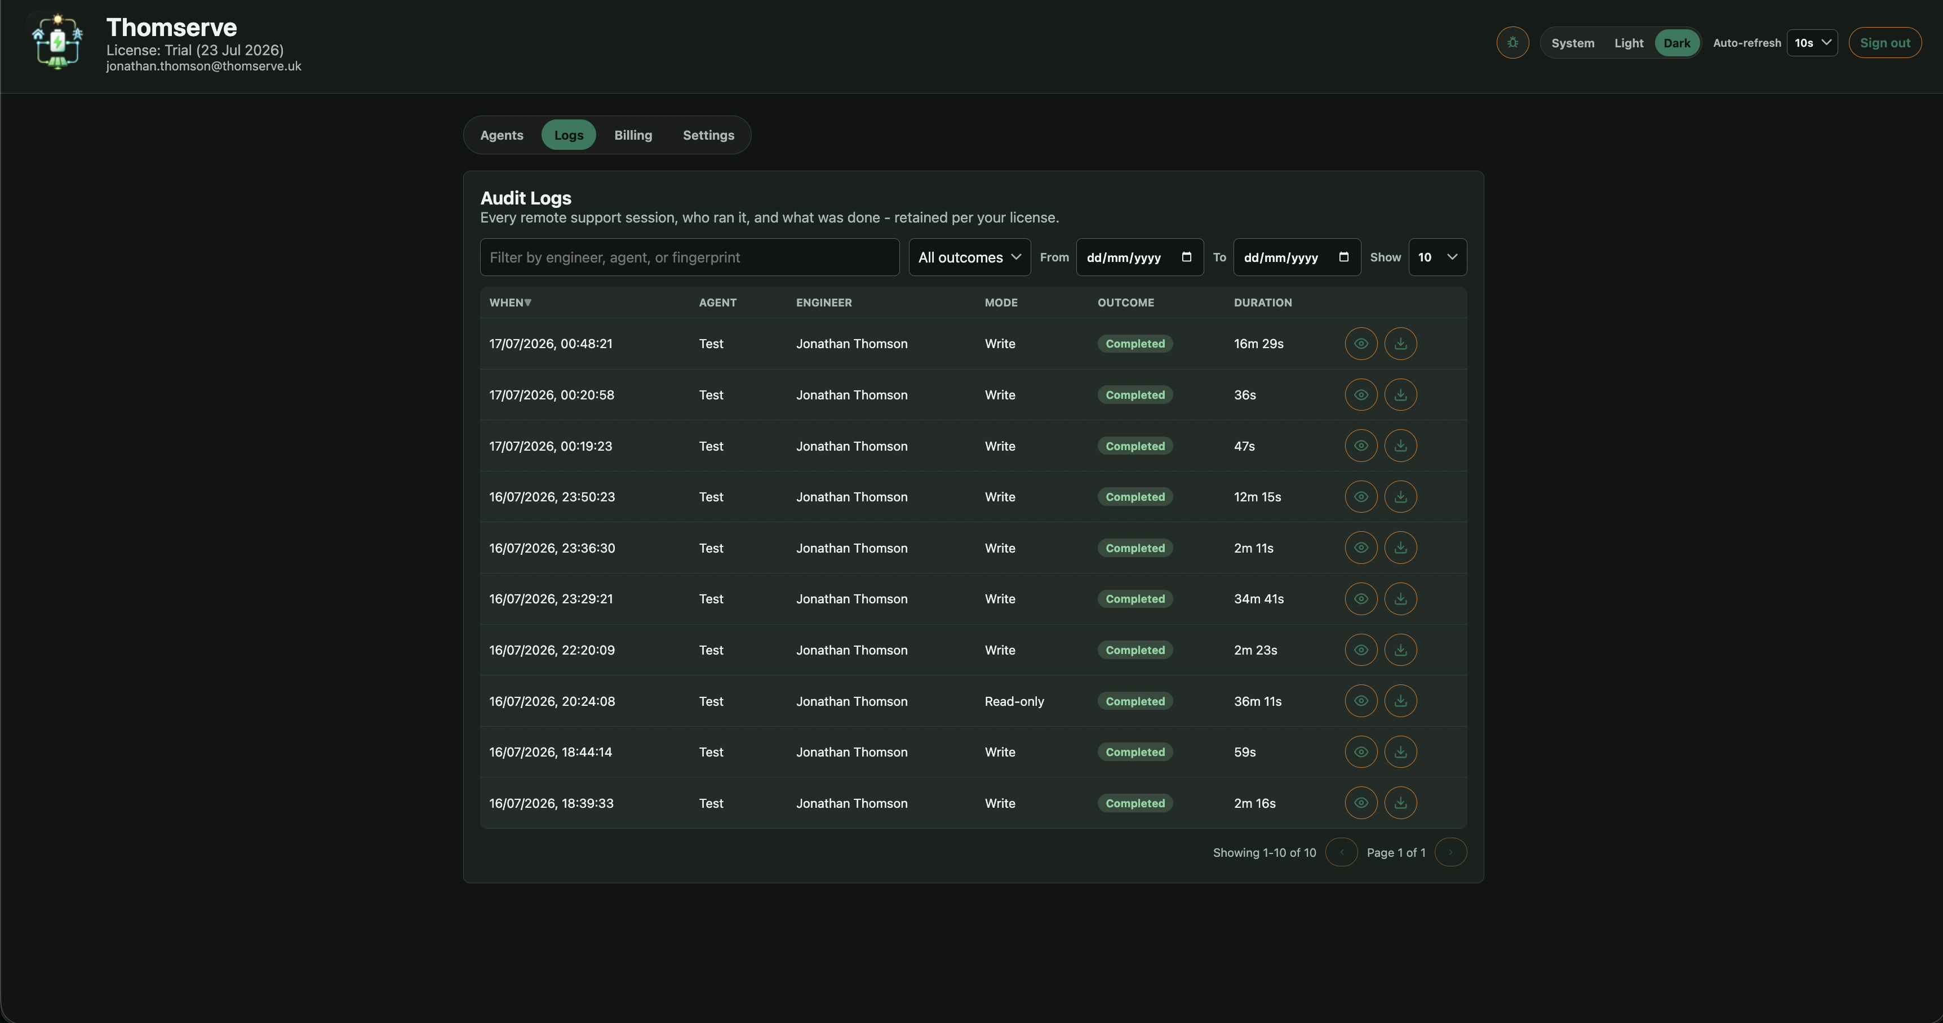
Task: View session details for 16/07/2026, 23:50:23
Action: click(x=1361, y=497)
